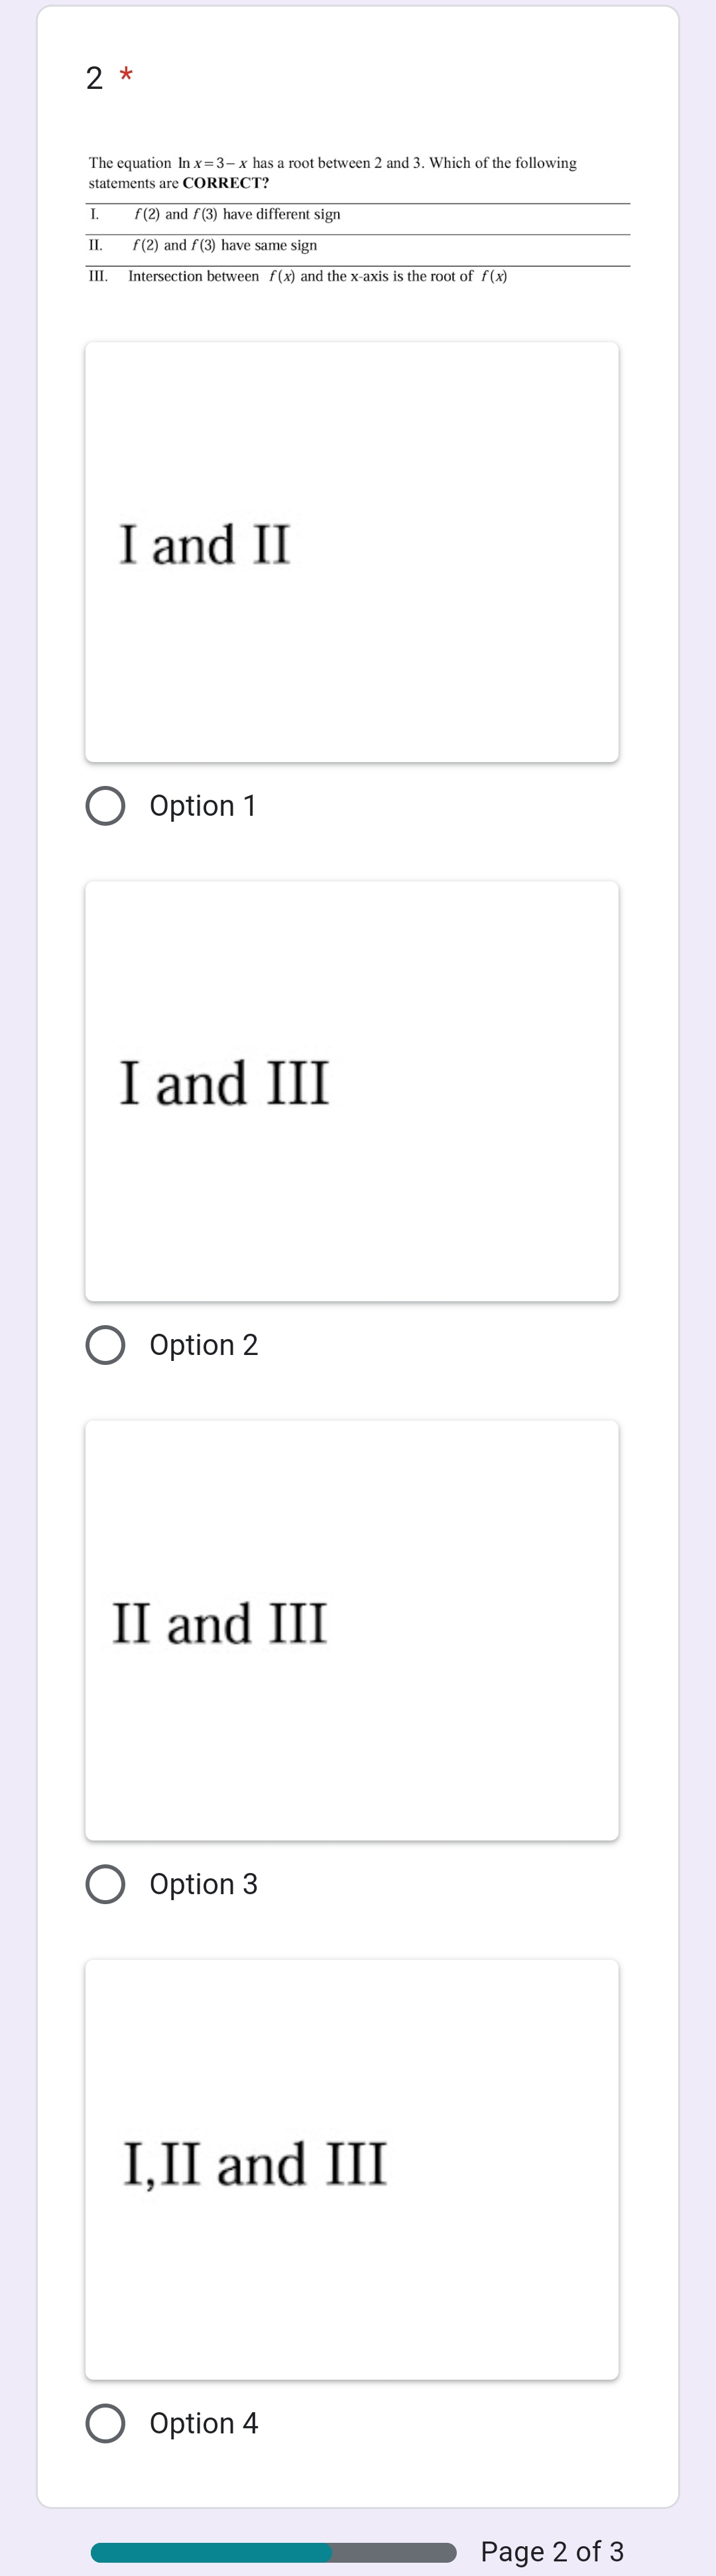Viewport: 716px width, 2576px height.
Task: Click the "I and II" answer image
Action: point(351,552)
